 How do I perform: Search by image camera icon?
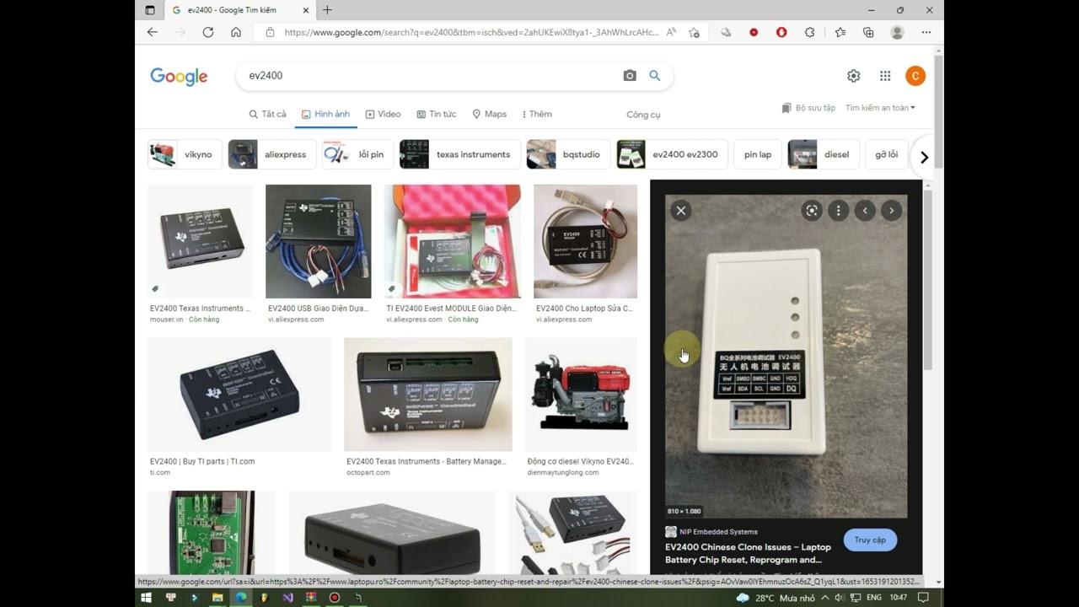(x=630, y=76)
